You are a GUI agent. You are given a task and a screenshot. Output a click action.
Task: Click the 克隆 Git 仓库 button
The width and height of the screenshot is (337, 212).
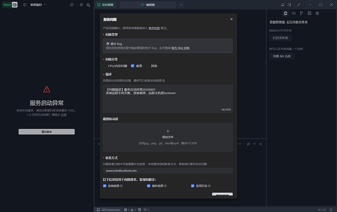coord(281,56)
